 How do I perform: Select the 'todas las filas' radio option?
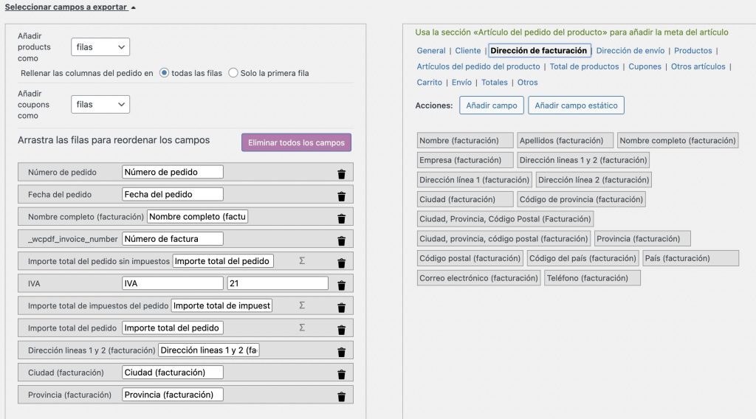pos(164,73)
